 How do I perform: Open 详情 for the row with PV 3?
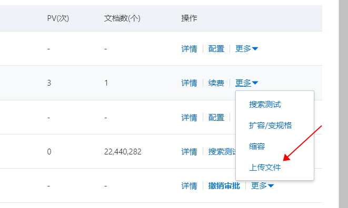click(189, 83)
